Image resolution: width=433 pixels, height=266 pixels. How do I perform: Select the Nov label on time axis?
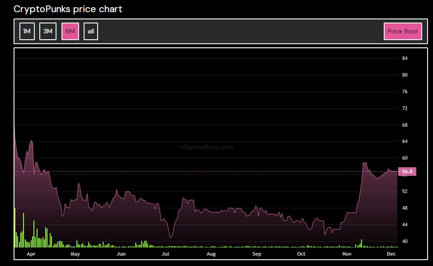(347, 254)
